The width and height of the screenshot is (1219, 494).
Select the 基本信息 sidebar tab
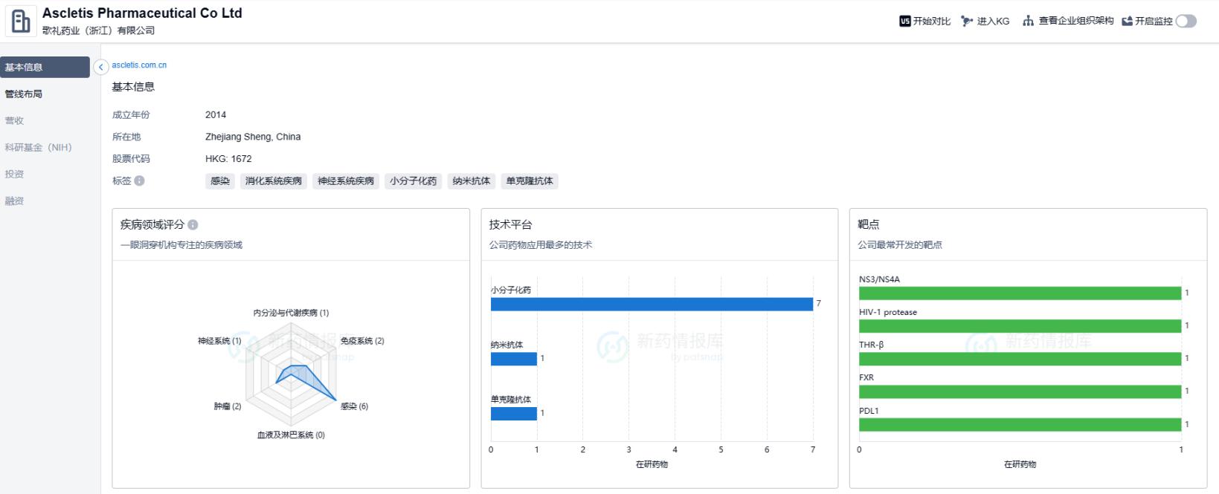[x=45, y=67]
